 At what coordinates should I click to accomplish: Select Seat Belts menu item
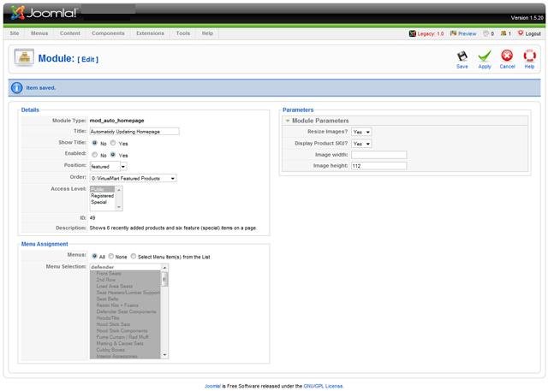click(x=125, y=299)
